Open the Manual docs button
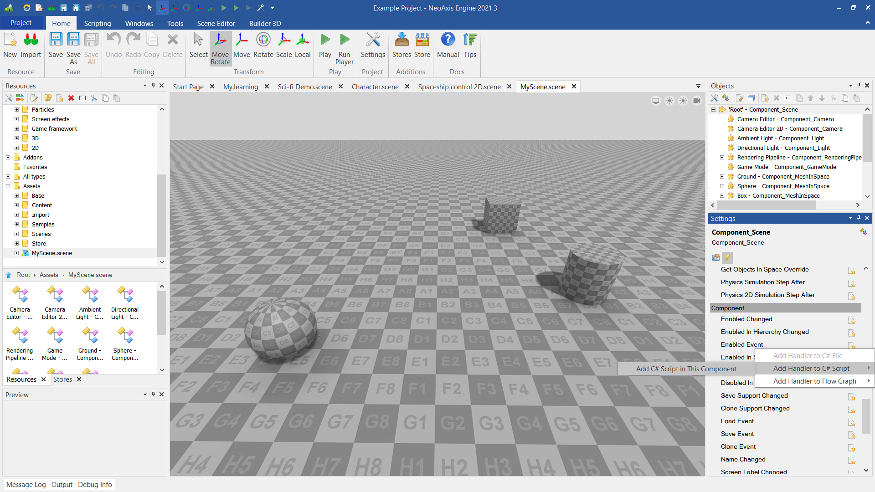 pyautogui.click(x=448, y=45)
